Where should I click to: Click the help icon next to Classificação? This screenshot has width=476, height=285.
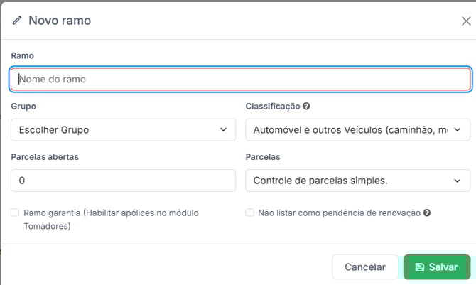306,106
